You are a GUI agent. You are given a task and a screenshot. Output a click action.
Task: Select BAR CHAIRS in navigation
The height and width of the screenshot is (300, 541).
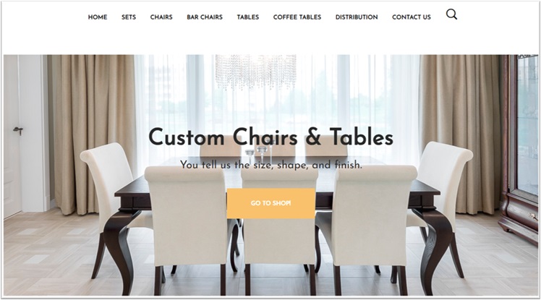(205, 17)
